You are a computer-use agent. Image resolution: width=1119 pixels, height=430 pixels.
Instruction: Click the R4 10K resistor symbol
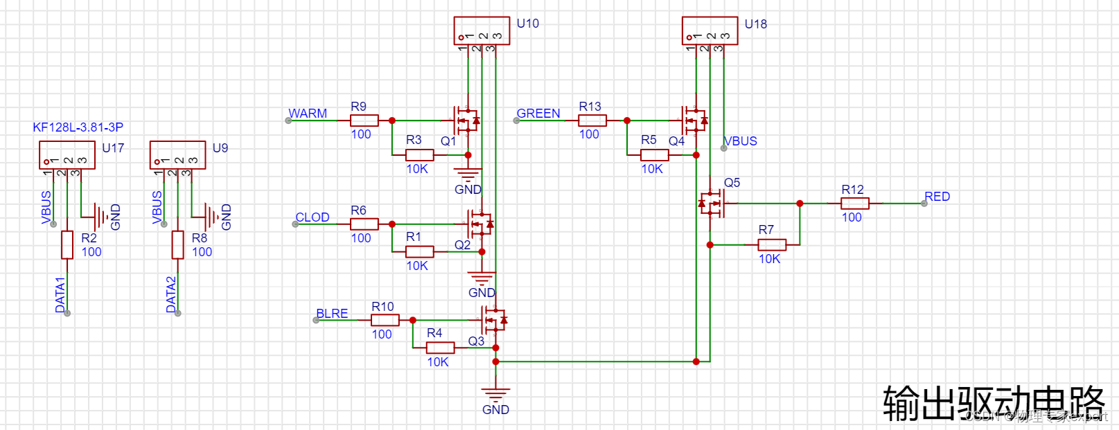pyautogui.click(x=440, y=348)
